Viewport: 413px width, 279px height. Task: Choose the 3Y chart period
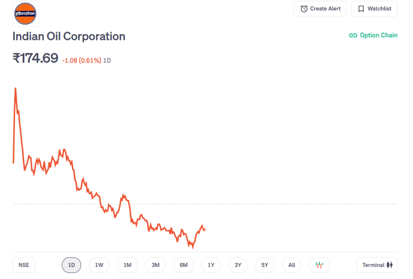point(238,265)
